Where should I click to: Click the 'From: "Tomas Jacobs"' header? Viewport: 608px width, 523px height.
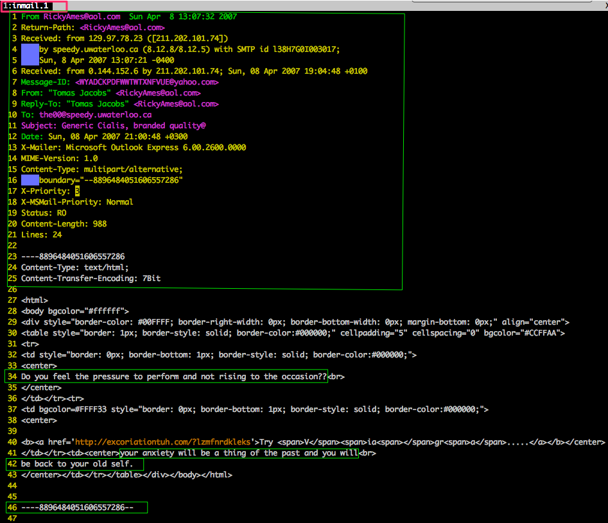(111, 92)
